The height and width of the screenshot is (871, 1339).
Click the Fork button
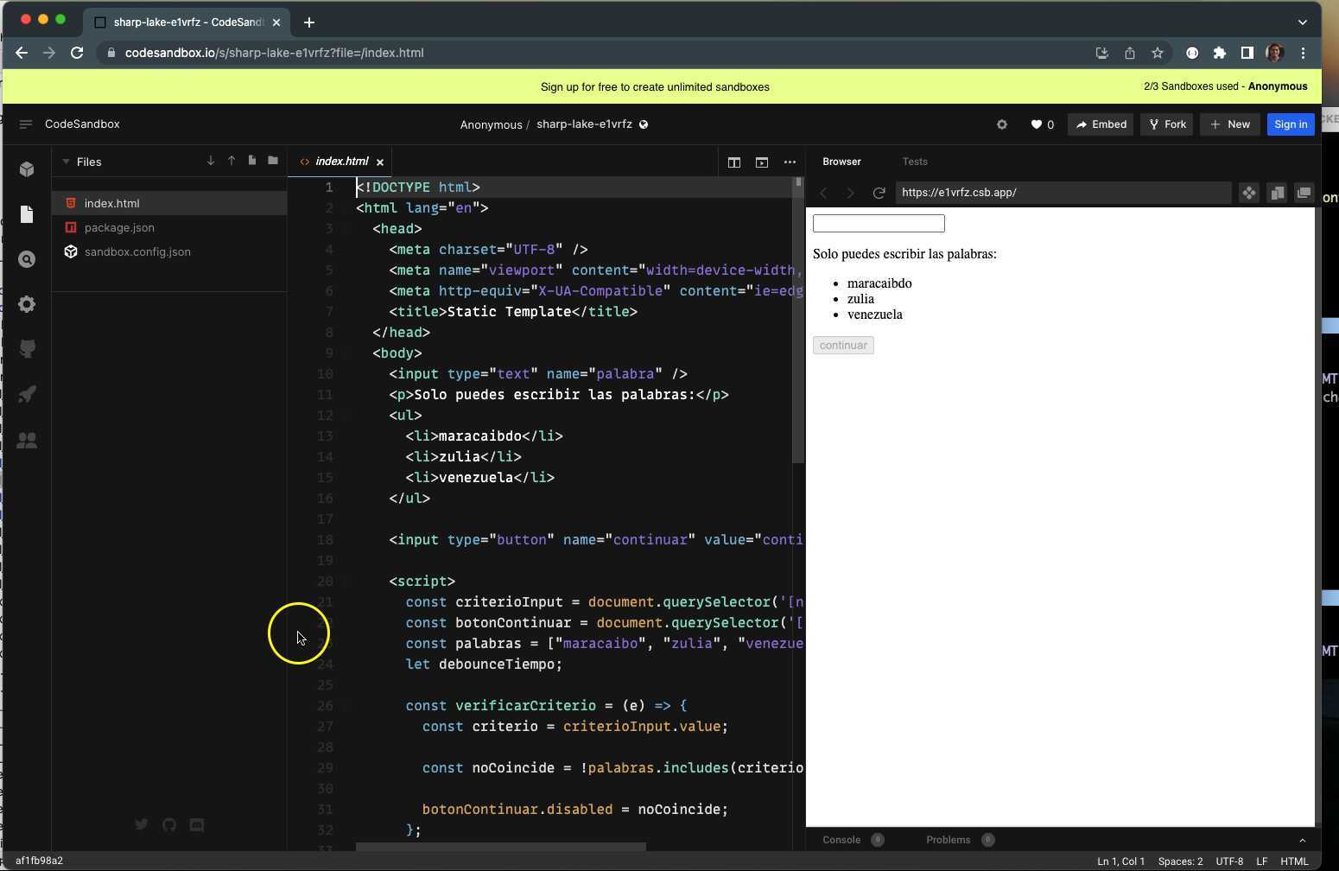(1167, 124)
